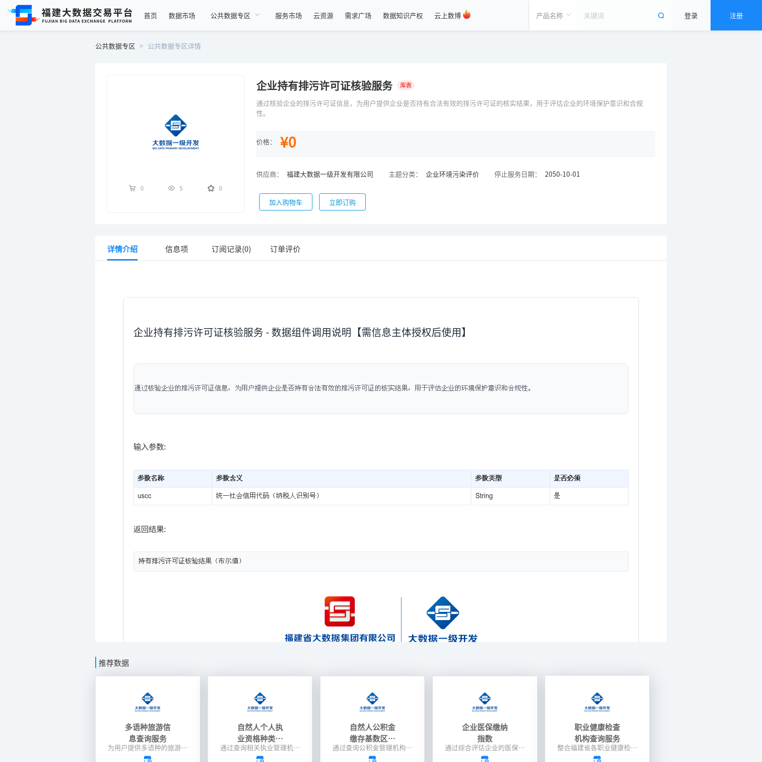This screenshot has height=762, width=762.
Task: Switch to 订阅记录(0) tab
Action: 231,249
